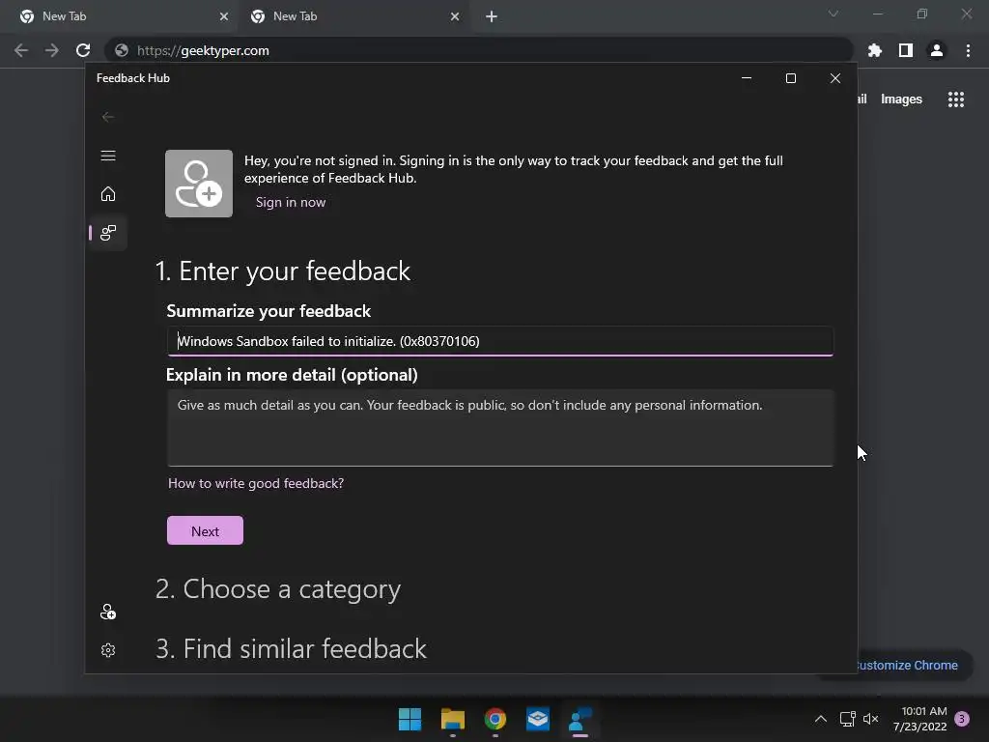Viewport: 989px width, 742px height.
Task: Click the large add-account avatar image
Action: [199, 184]
